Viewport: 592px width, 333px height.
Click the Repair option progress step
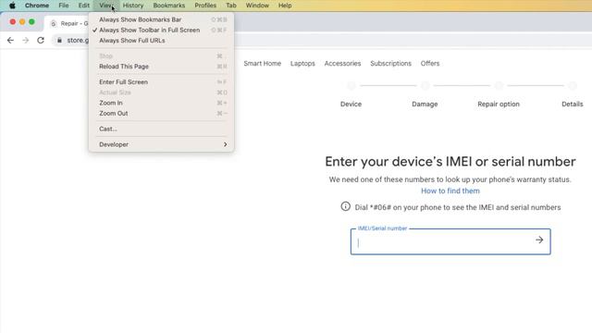499,104
